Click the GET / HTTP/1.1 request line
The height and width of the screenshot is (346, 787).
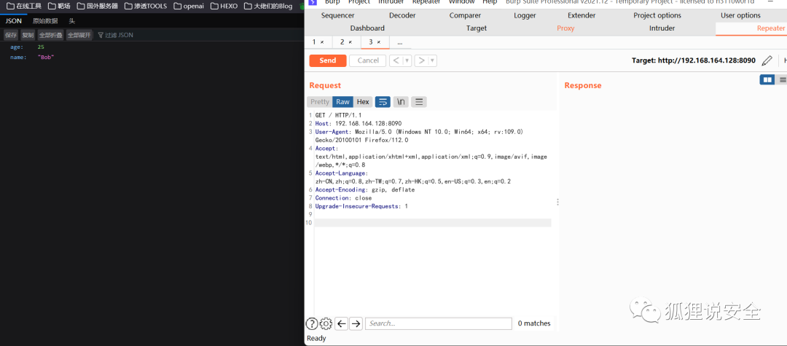pyautogui.click(x=338, y=115)
